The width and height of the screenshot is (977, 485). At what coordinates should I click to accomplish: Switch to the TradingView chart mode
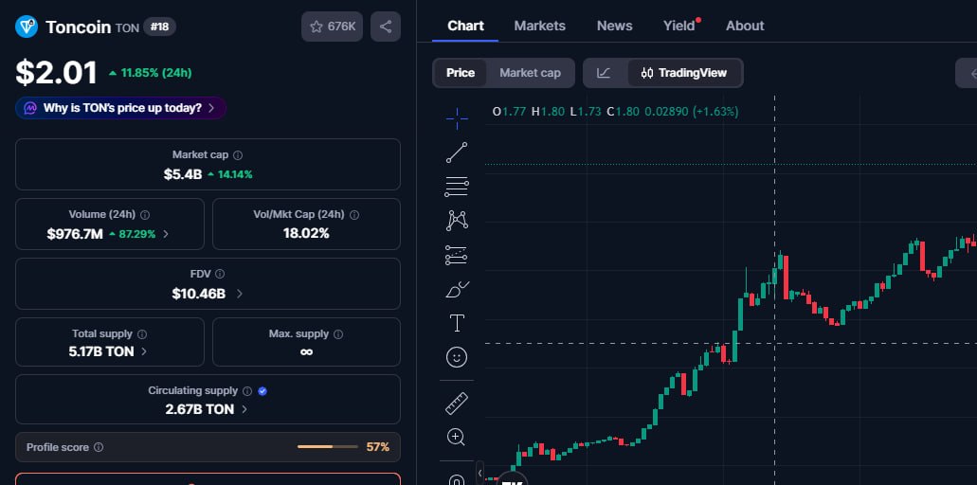coord(685,73)
